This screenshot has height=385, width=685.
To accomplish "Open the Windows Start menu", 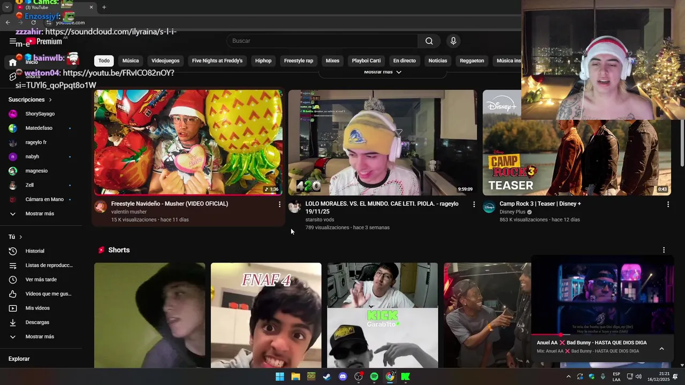I will pyautogui.click(x=280, y=377).
